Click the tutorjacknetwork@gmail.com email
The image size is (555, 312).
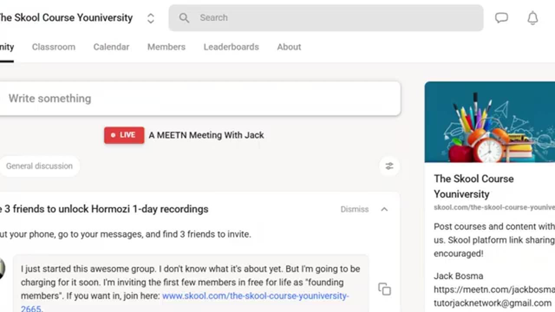click(x=493, y=303)
